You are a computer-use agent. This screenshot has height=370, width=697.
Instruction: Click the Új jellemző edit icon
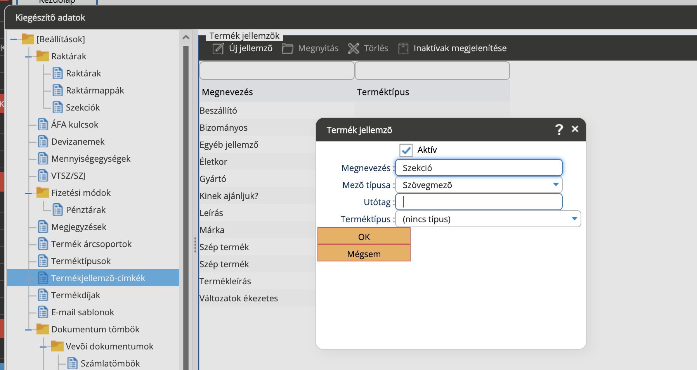click(218, 48)
